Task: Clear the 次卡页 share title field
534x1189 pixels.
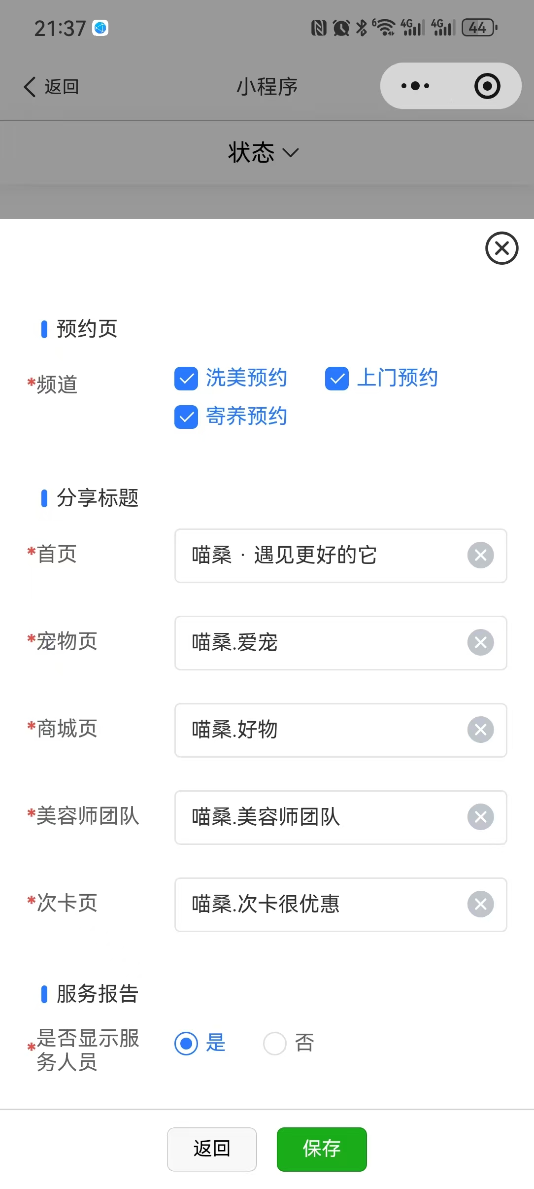Action: [480, 905]
